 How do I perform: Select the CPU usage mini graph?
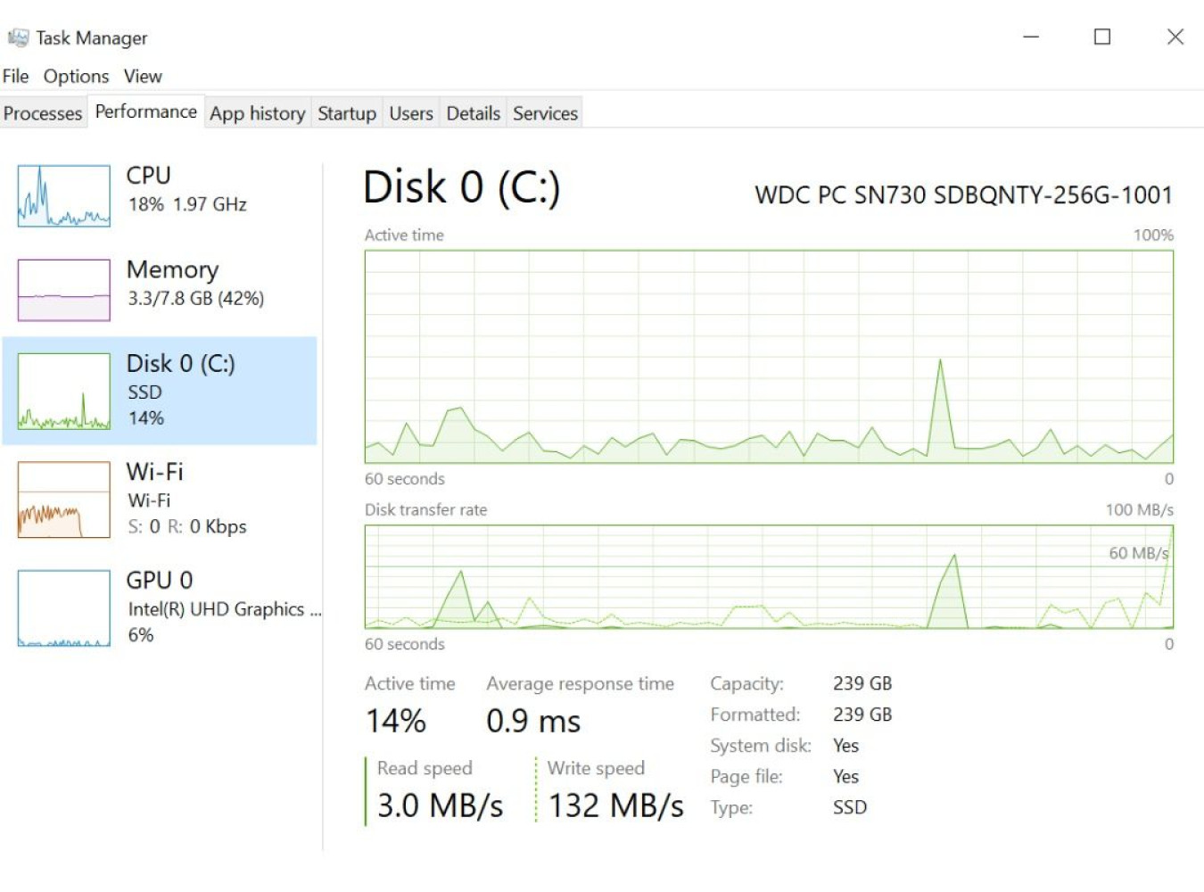click(x=64, y=195)
